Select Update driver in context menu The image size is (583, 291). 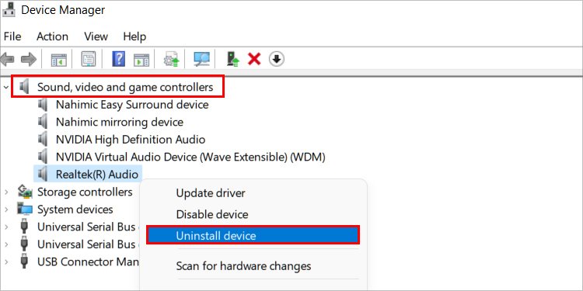[211, 193]
